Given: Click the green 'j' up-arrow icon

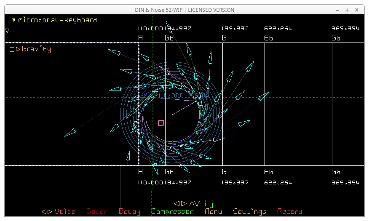Looking at the screenshot, I should pyautogui.click(x=213, y=204).
